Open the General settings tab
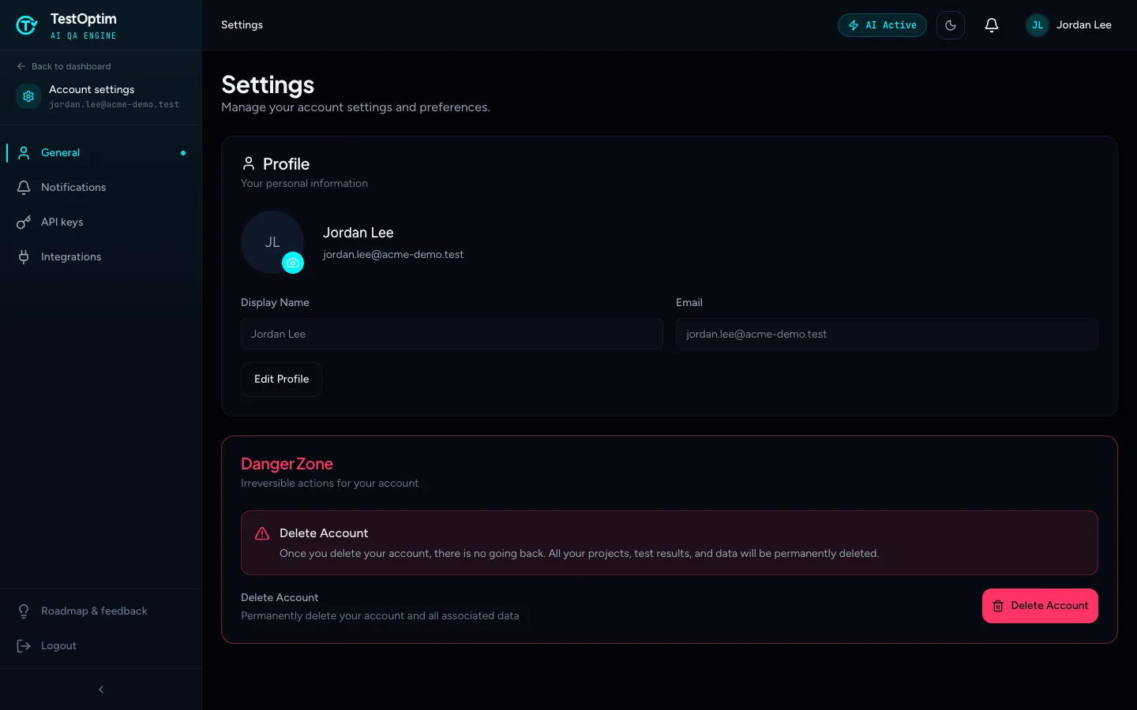 (x=101, y=152)
